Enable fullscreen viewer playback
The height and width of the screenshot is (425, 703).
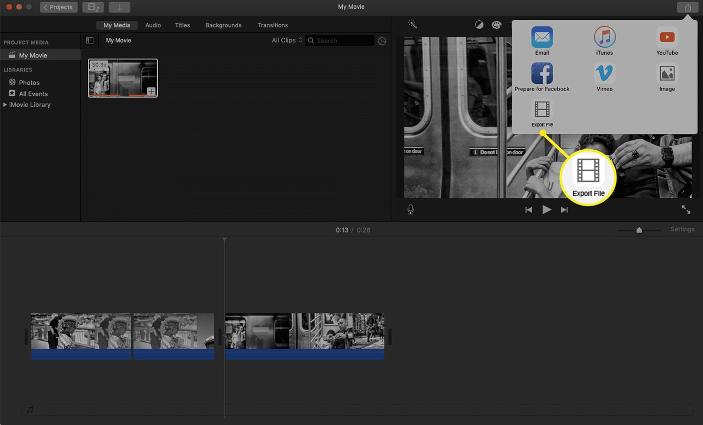click(686, 209)
